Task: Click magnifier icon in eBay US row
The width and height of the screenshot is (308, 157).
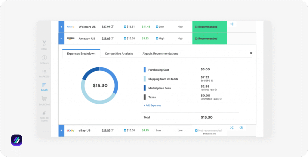Action: (241, 128)
